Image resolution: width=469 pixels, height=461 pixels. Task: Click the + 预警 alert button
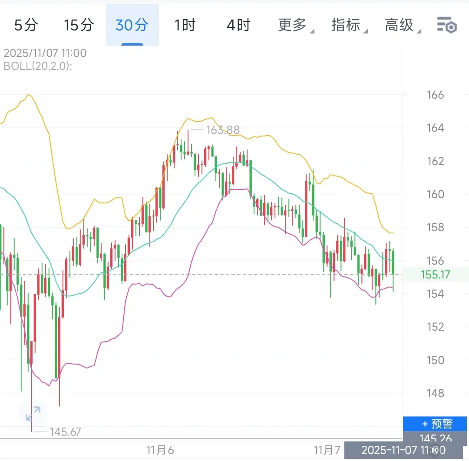click(435, 424)
